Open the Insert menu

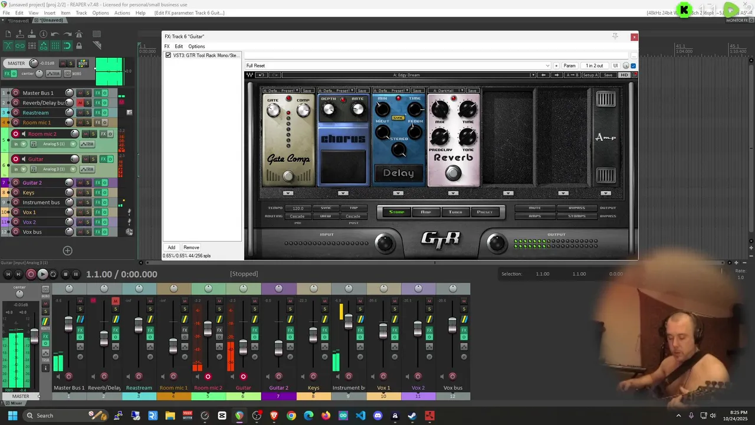click(50, 12)
